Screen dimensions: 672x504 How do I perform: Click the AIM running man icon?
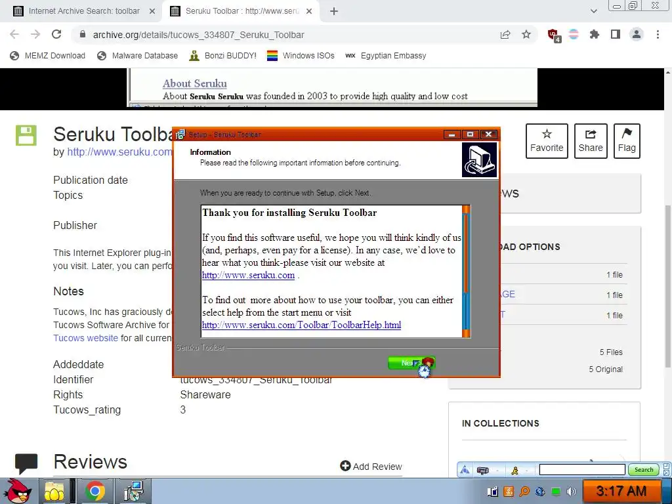(x=514, y=471)
